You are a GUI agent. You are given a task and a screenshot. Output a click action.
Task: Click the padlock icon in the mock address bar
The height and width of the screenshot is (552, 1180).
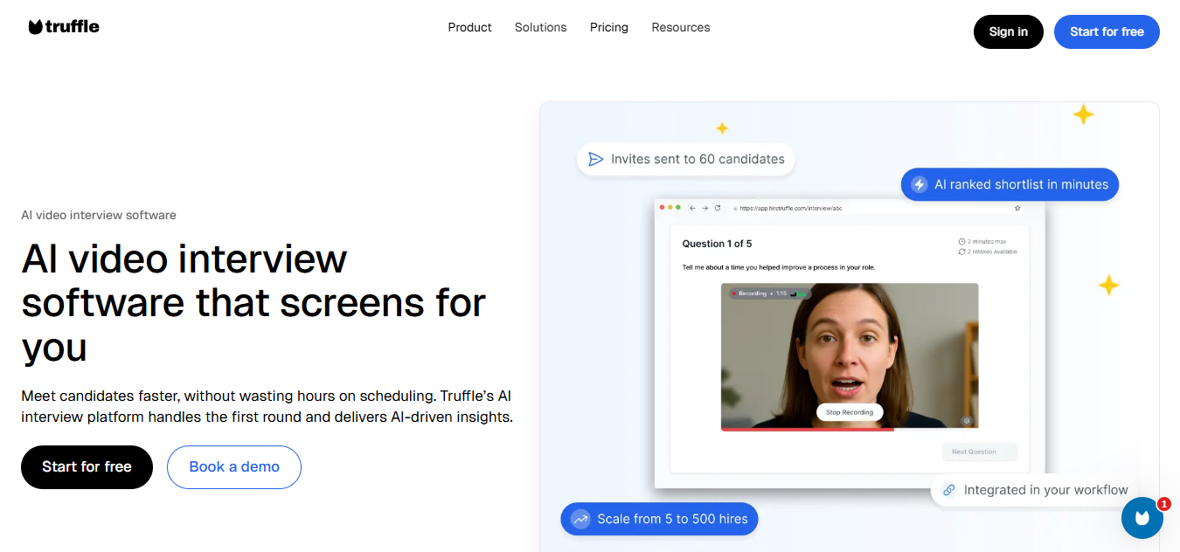pos(735,209)
